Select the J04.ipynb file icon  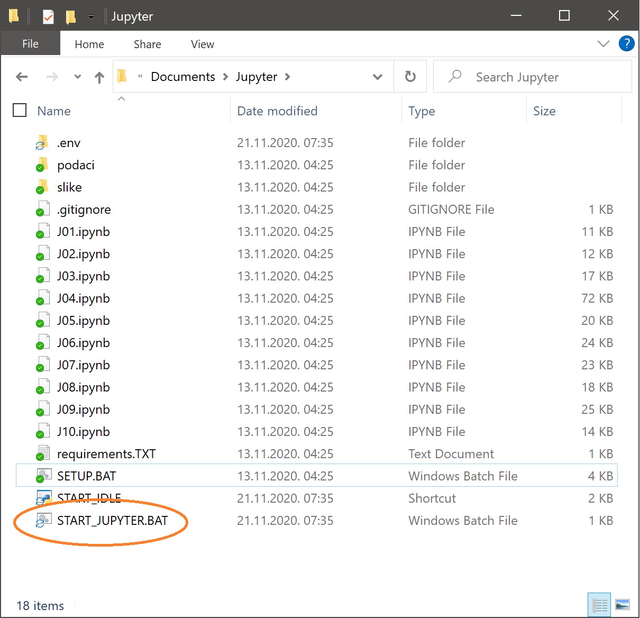click(x=42, y=298)
